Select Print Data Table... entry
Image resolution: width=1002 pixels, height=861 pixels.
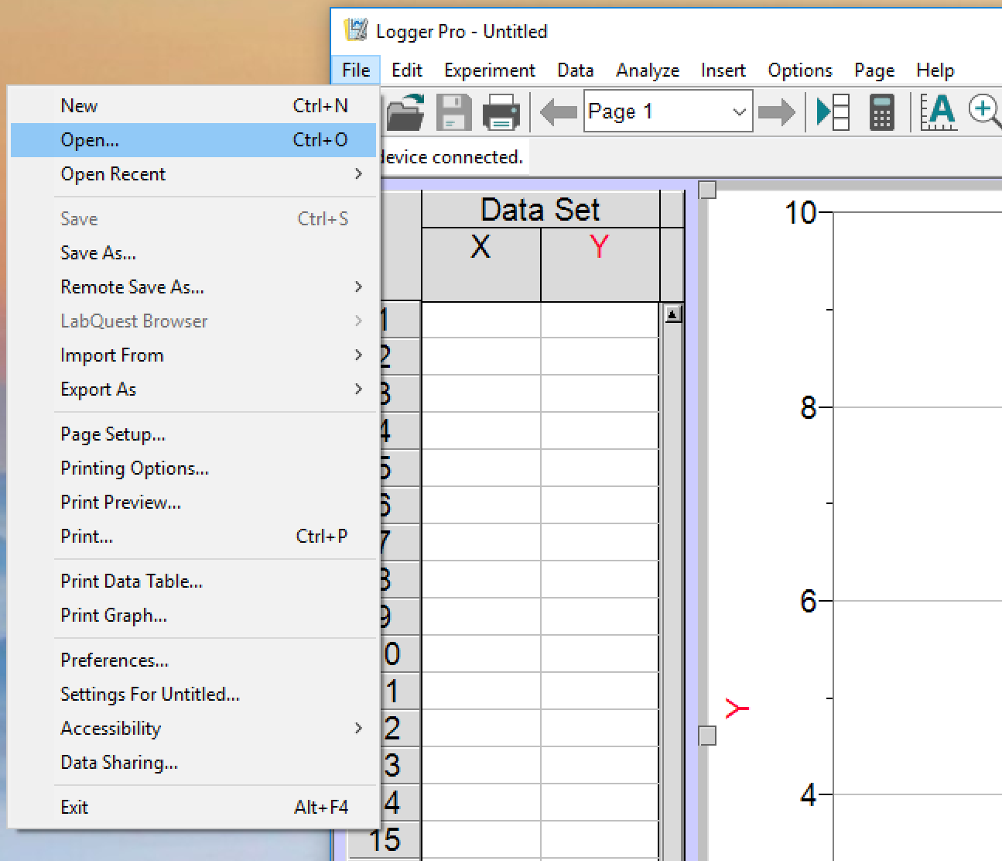coord(193,581)
